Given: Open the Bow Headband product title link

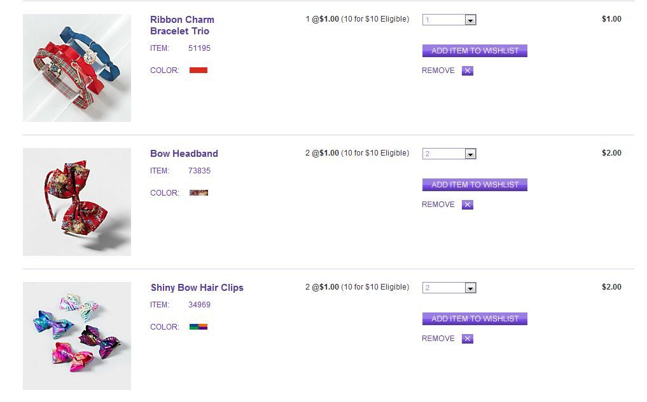Looking at the screenshot, I should [x=184, y=154].
